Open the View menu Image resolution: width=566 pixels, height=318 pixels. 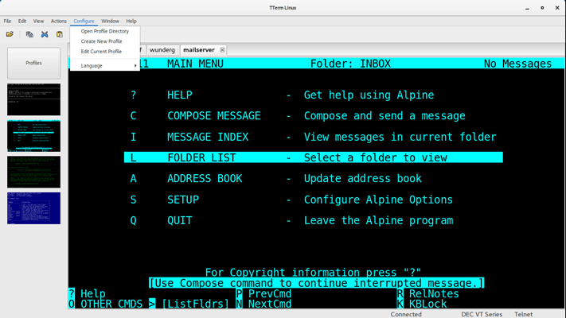tap(38, 21)
